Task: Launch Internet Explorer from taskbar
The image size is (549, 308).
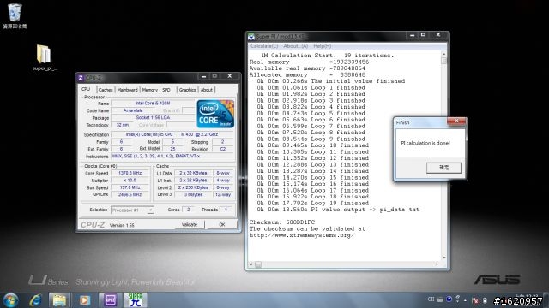Action: point(35,300)
